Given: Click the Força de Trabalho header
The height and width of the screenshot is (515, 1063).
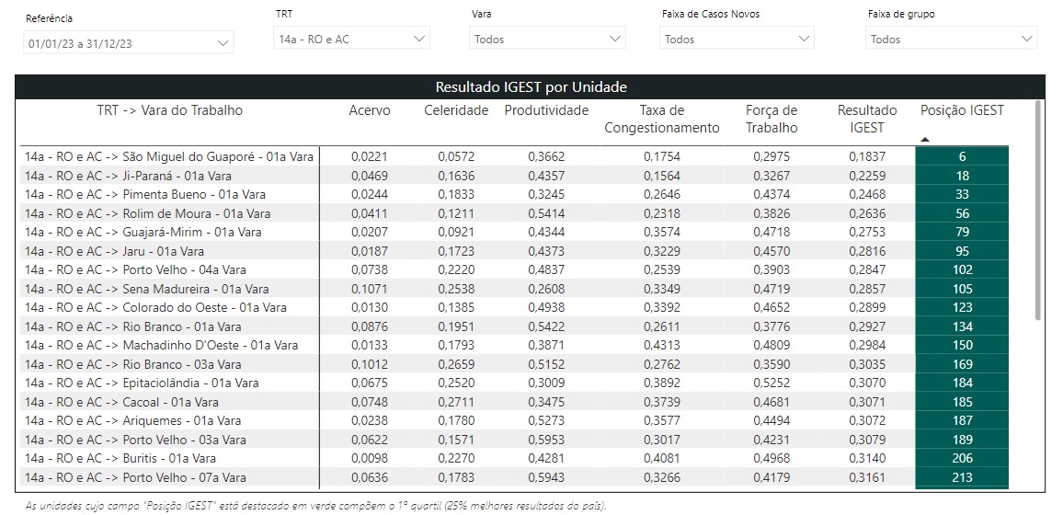Looking at the screenshot, I should click(x=772, y=120).
